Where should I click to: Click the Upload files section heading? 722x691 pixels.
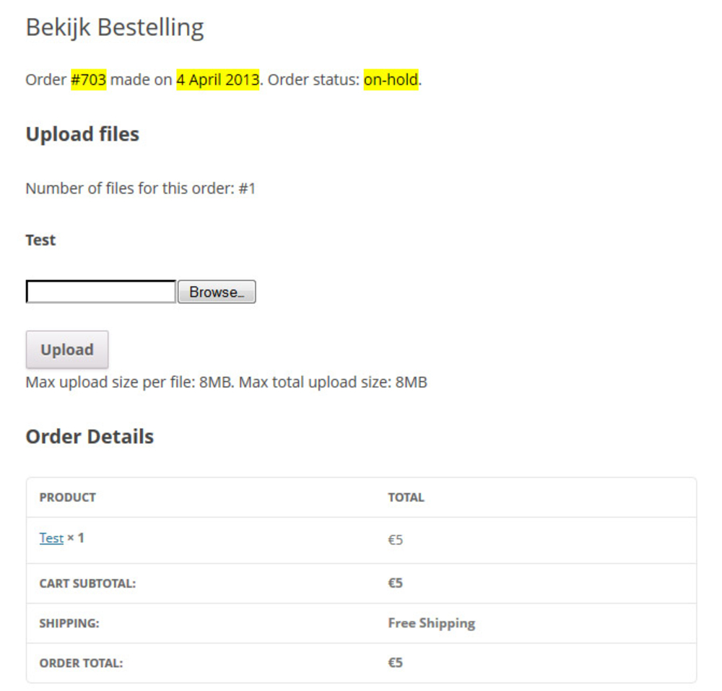[x=82, y=134]
